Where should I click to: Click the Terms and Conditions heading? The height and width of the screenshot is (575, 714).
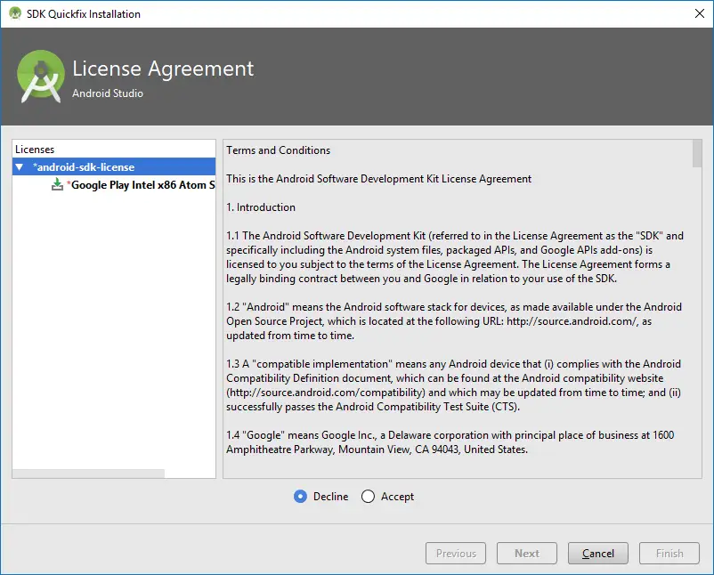point(279,150)
